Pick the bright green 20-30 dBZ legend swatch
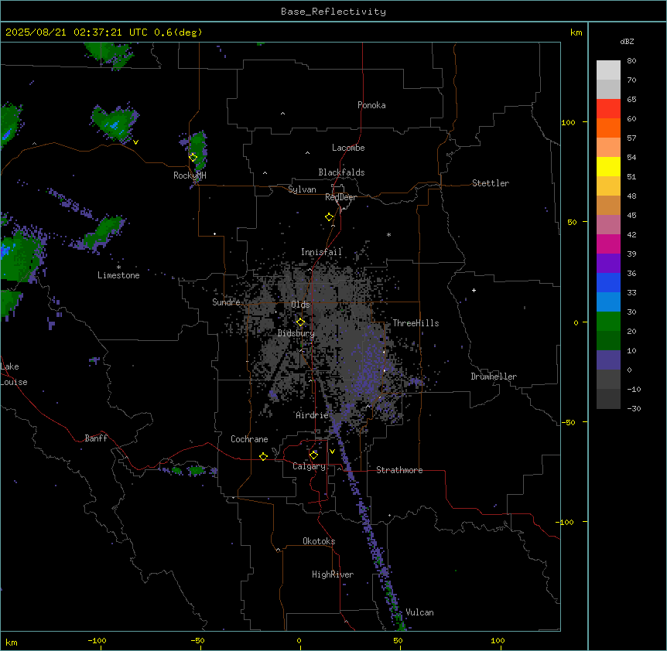The width and height of the screenshot is (667, 651). point(608,322)
